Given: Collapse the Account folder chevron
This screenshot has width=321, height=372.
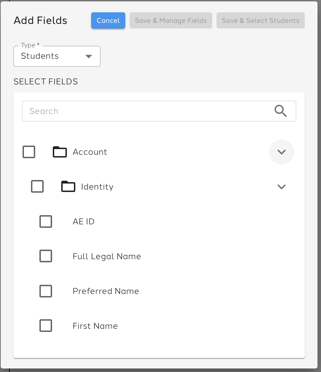Looking at the screenshot, I should [x=281, y=152].
